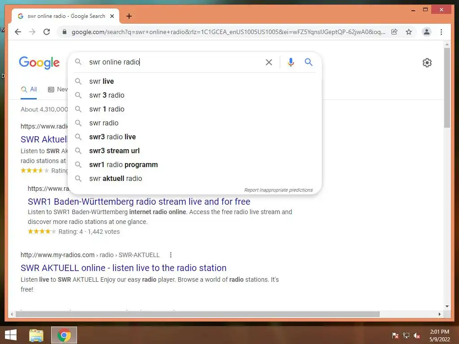This screenshot has height=344, width=459.
Task: Choose the "swr1 radio programm" suggestion
Action: [195, 165]
